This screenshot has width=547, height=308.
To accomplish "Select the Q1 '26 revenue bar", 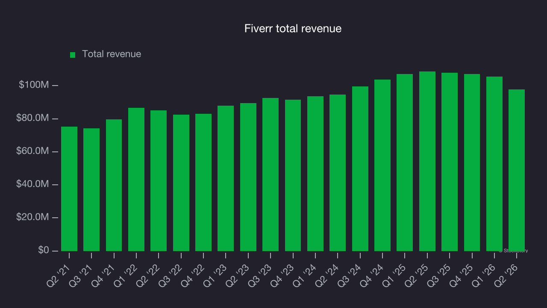I will (x=494, y=164).
